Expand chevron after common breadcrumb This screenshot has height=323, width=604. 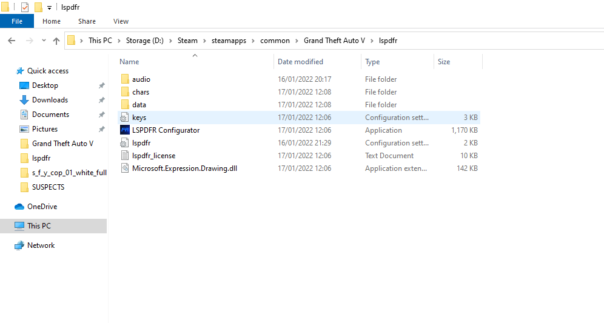297,41
